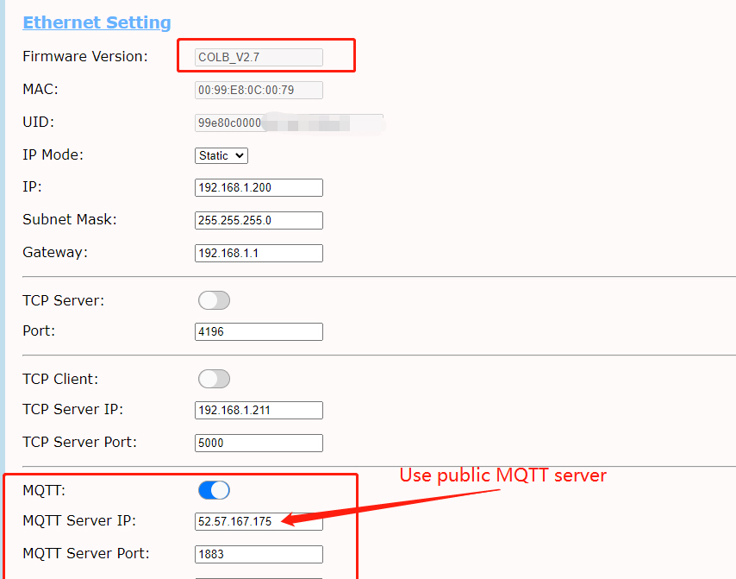Click the 'IP Mode:' label text
Viewport: 736px width, 579px height.
pos(53,155)
